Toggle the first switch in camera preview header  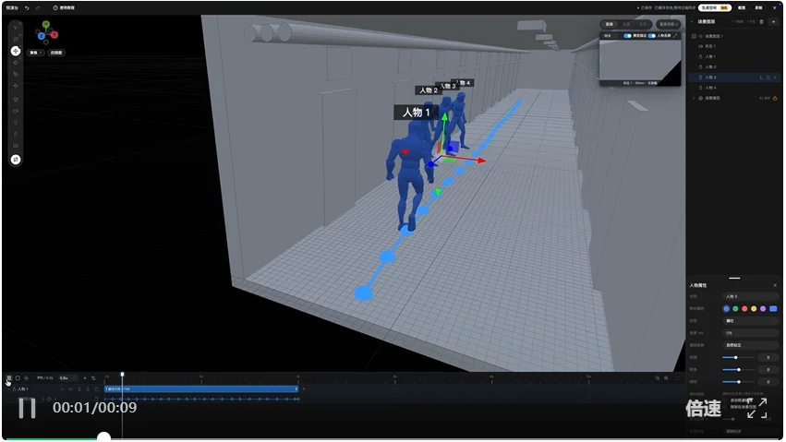click(x=627, y=36)
